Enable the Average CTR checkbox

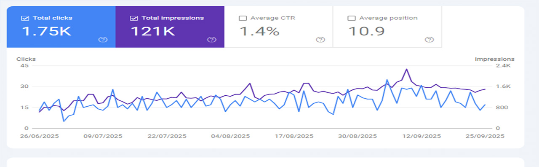pos(243,18)
